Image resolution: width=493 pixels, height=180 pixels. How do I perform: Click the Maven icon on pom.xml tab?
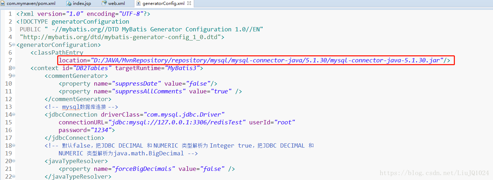[x=3, y=4]
